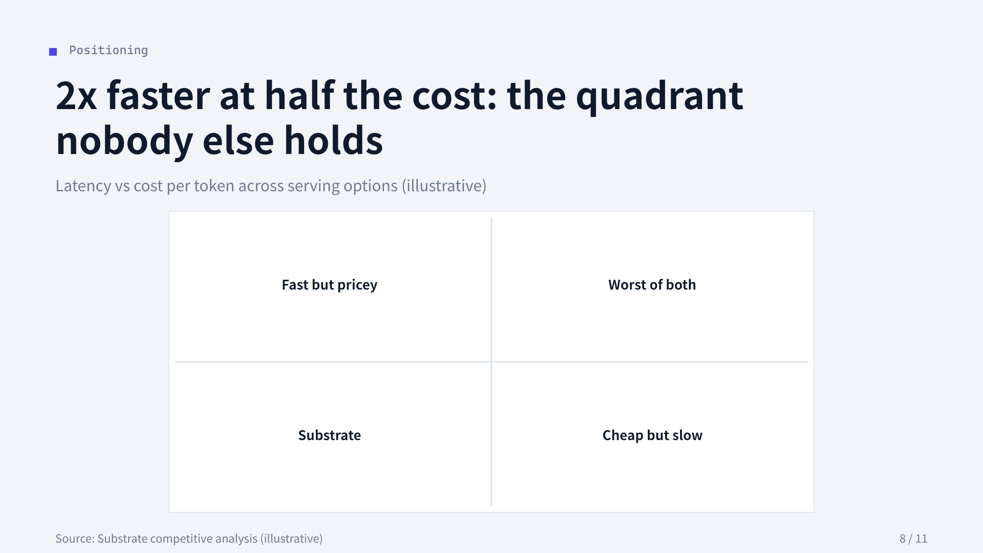
Task: Click "serving options" in the subtitle
Action: [343, 186]
